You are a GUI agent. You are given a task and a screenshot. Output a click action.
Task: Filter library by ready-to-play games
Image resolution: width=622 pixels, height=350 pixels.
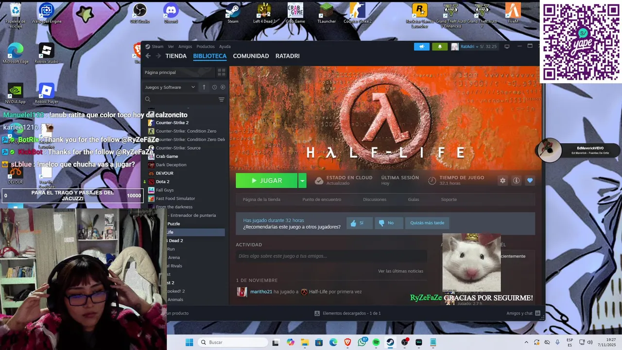click(223, 87)
